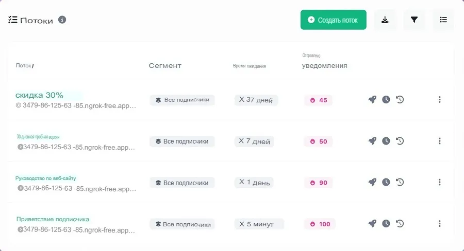Open 30-дневная пробная версия flow link
The image size is (464, 251).
click(x=38, y=137)
